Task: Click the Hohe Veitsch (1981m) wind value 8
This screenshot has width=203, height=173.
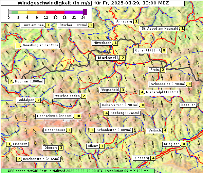Action: (x=143, y=105)
